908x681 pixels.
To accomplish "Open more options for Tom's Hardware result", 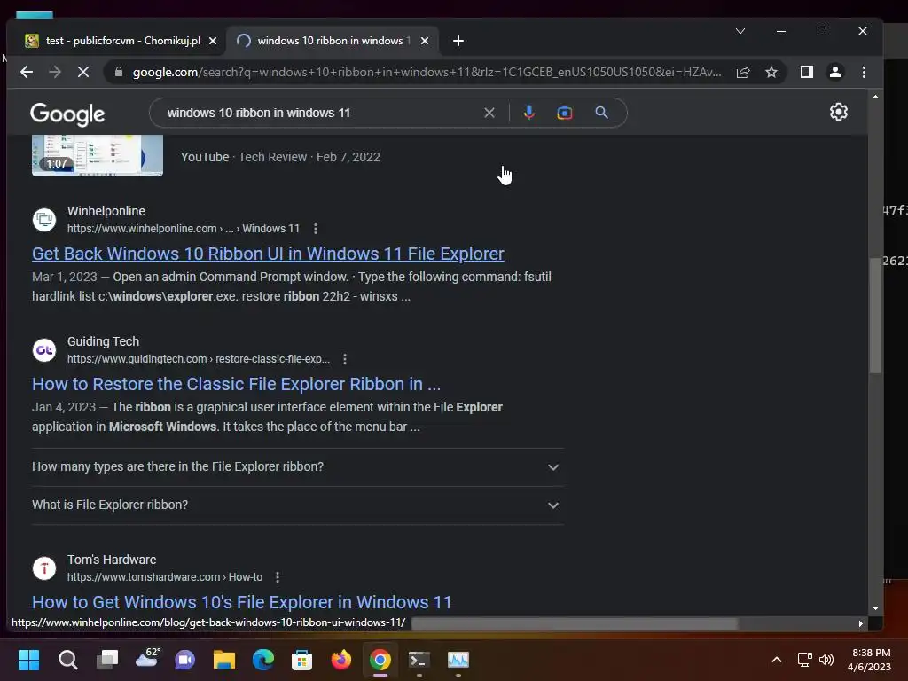I will [x=278, y=577].
